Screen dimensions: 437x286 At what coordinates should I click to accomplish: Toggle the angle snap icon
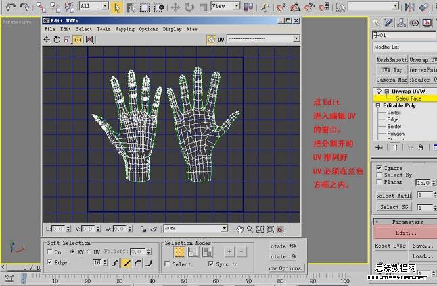click(x=296, y=7)
